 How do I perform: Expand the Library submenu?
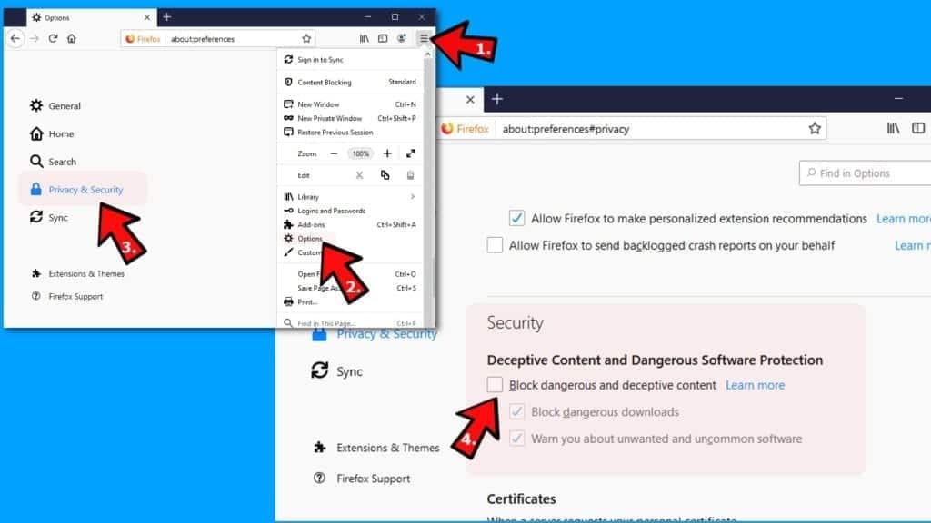[350, 196]
